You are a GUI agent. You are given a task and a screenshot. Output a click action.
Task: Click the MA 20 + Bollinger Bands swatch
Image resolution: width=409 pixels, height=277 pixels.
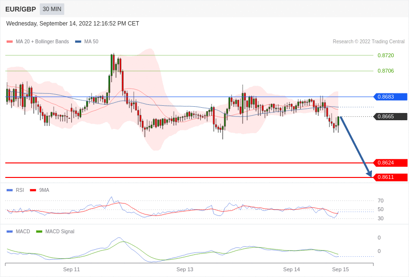[10, 41]
